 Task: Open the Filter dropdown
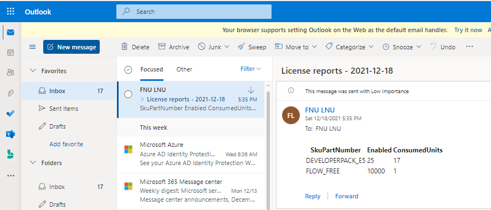pos(250,69)
